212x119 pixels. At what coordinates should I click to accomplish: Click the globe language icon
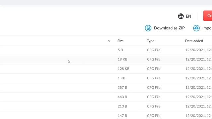(181, 16)
